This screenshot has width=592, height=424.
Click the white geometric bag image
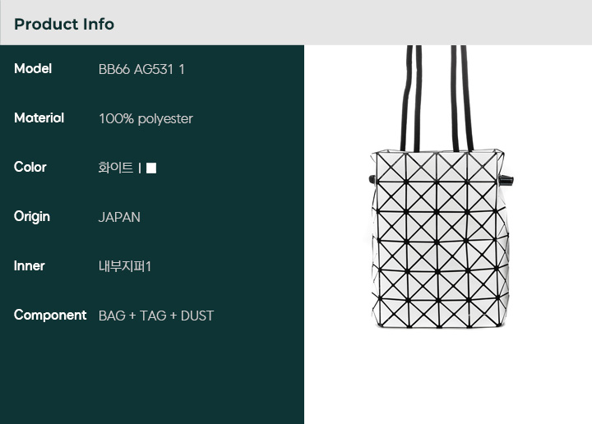[441, 187]
